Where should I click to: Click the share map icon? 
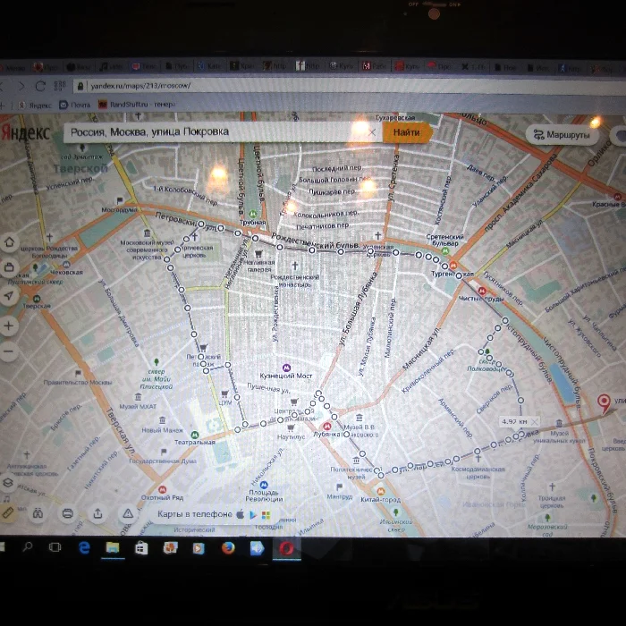click(x=97, y=514)
